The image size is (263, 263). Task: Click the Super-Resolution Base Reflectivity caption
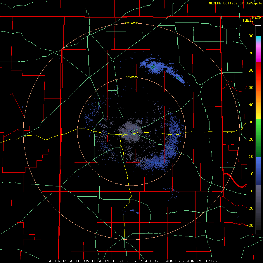coord(133,261)
